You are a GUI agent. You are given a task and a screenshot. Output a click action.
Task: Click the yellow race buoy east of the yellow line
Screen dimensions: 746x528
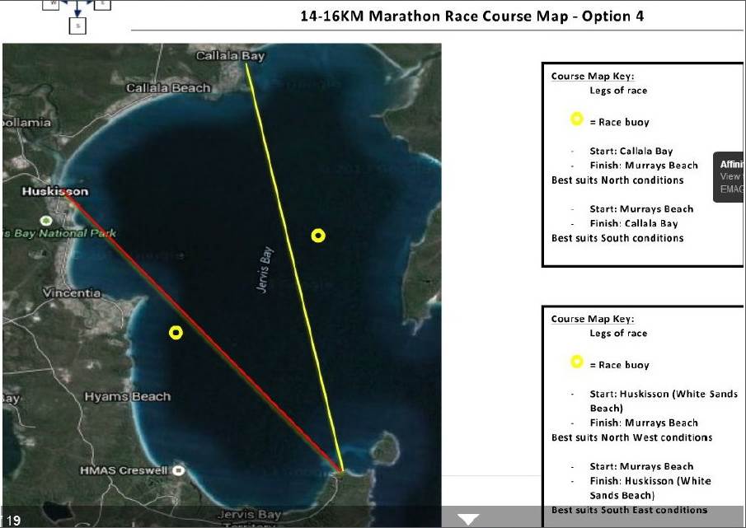(318, 236)
